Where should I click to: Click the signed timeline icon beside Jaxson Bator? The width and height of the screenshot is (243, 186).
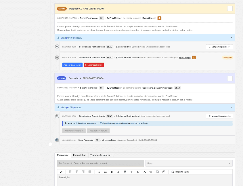tap(57, 140)
